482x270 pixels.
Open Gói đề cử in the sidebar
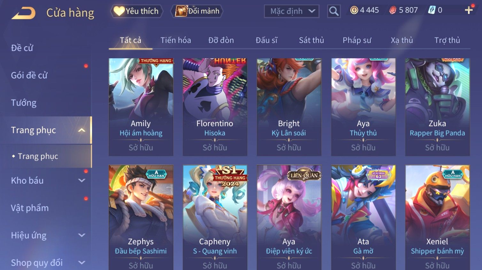point(29,75)
